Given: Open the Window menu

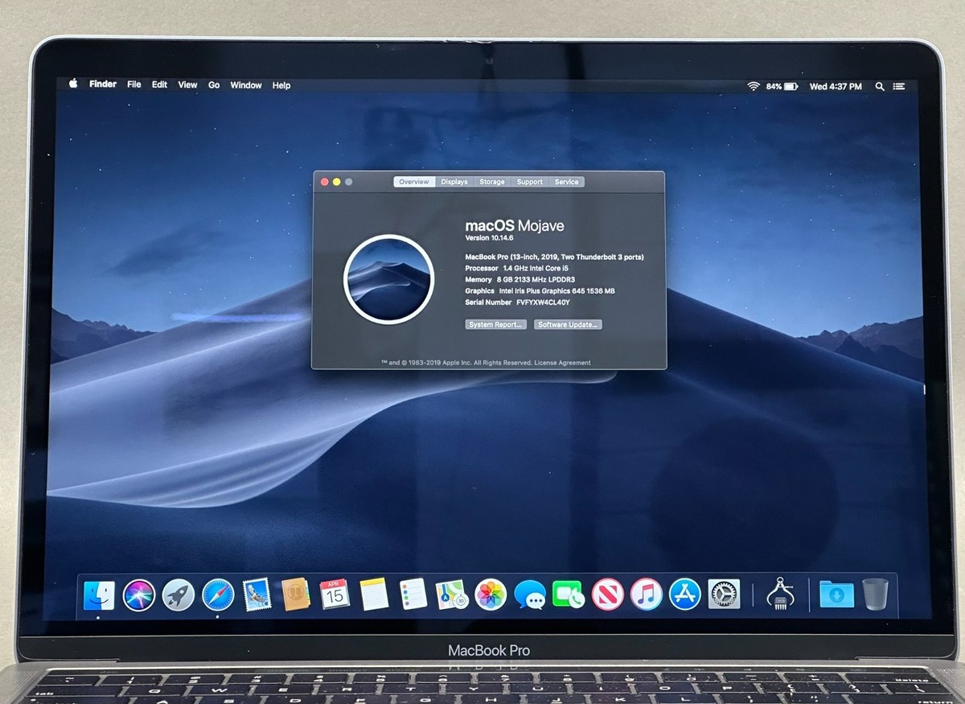Looking at the screenshot, I should click(246, 84).
